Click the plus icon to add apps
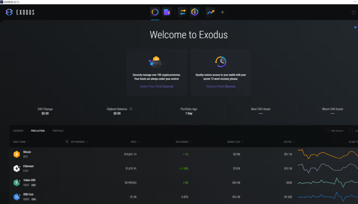Image resolution: width=358 pixels, height=204 pixels. coord(222,12)
